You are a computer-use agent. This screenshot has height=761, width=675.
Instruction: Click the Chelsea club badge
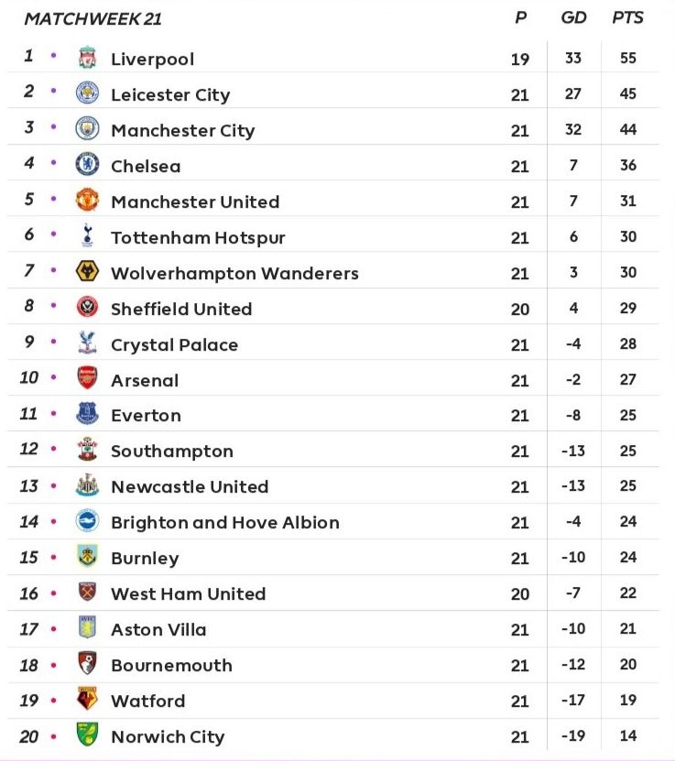click(x=87, y=164)
